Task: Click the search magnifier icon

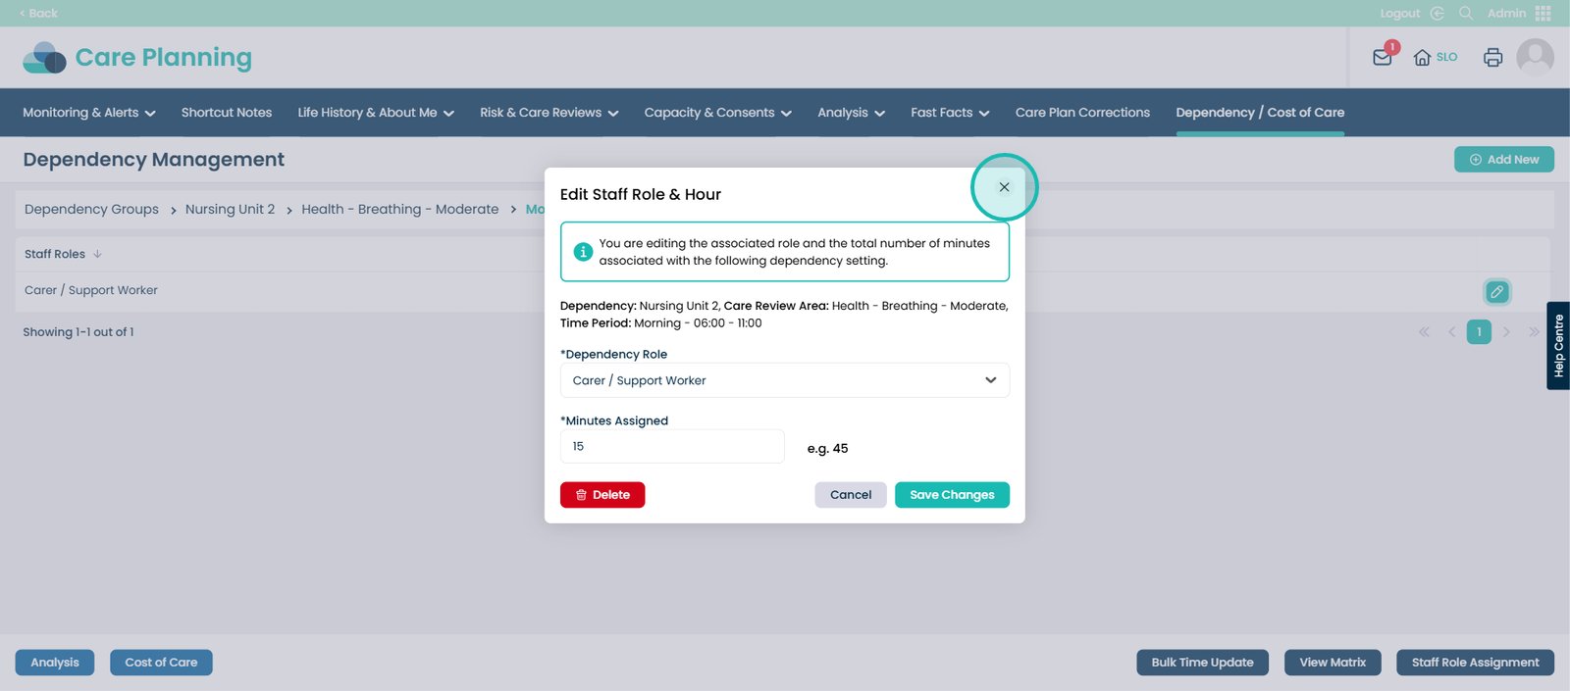Action: pos(1465,13)
